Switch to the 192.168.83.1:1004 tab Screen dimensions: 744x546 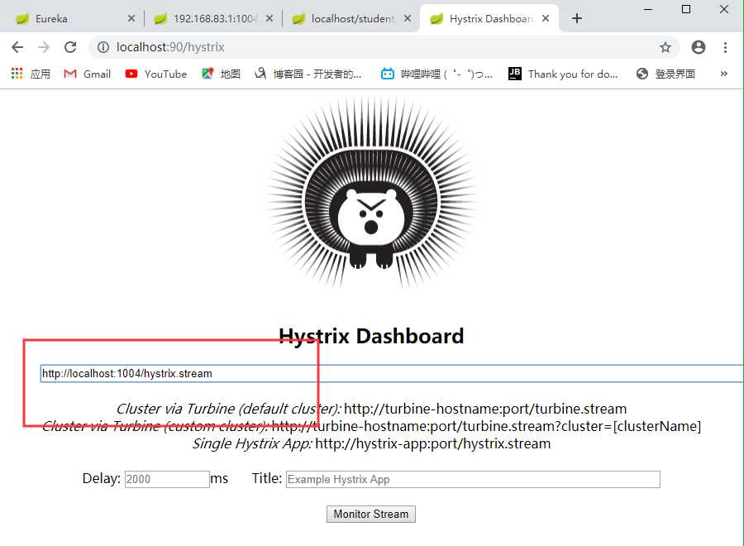coord(214,18)
